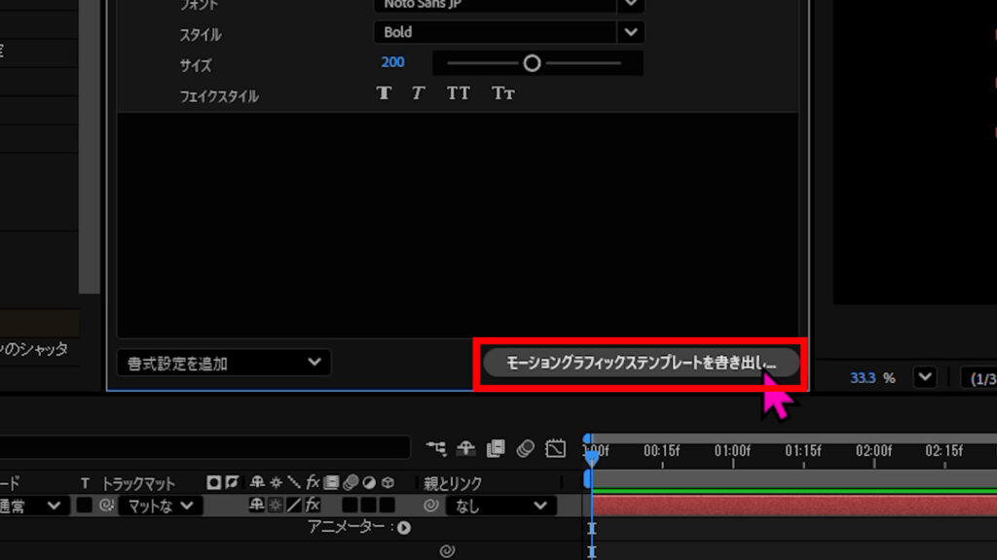Enable motion blur icon in timeline header
997x560 pixels.
click(526, 448)
